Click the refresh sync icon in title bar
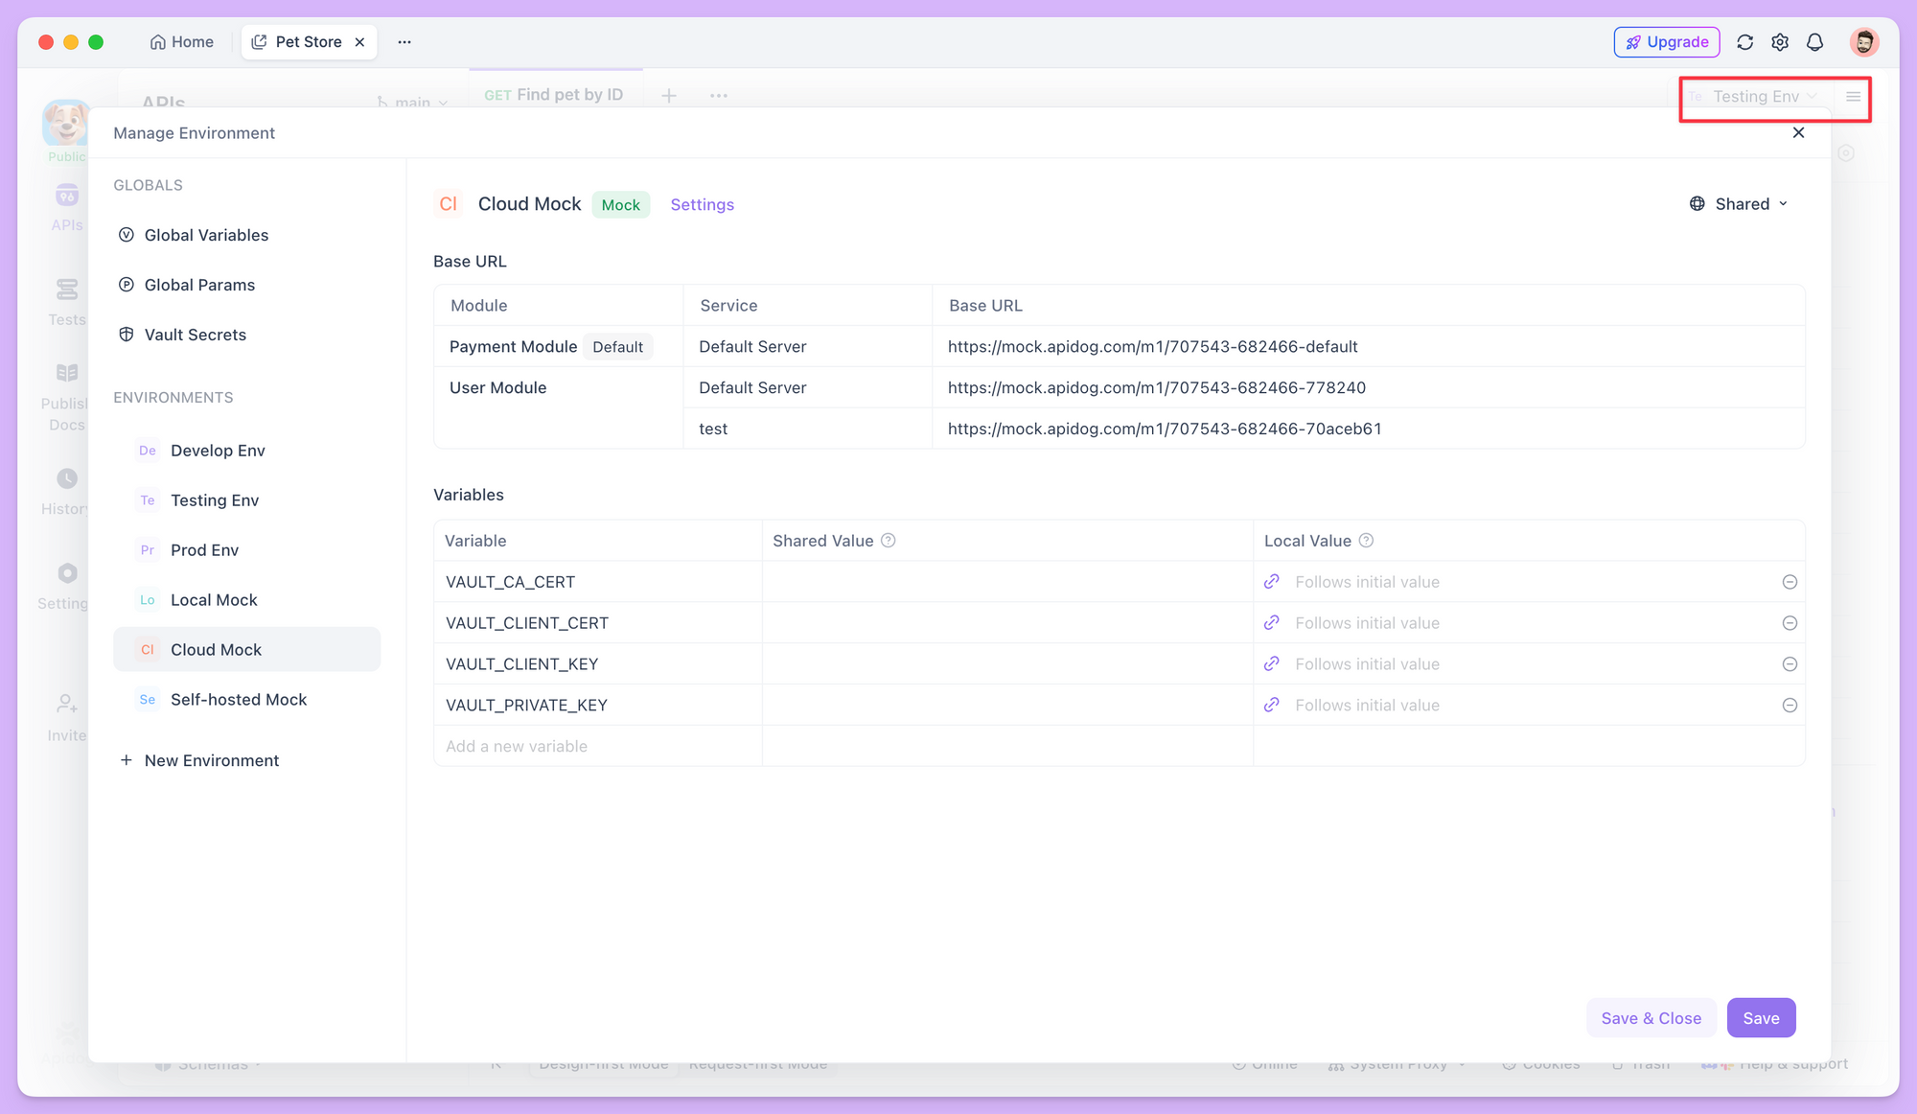Viewport: 1917px width, 1114px height. coord(1744,42)
